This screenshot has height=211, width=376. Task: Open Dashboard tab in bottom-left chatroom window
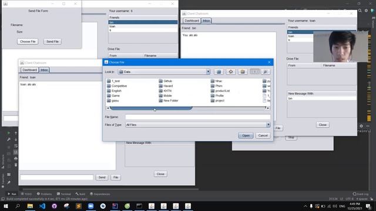(30, 70)
